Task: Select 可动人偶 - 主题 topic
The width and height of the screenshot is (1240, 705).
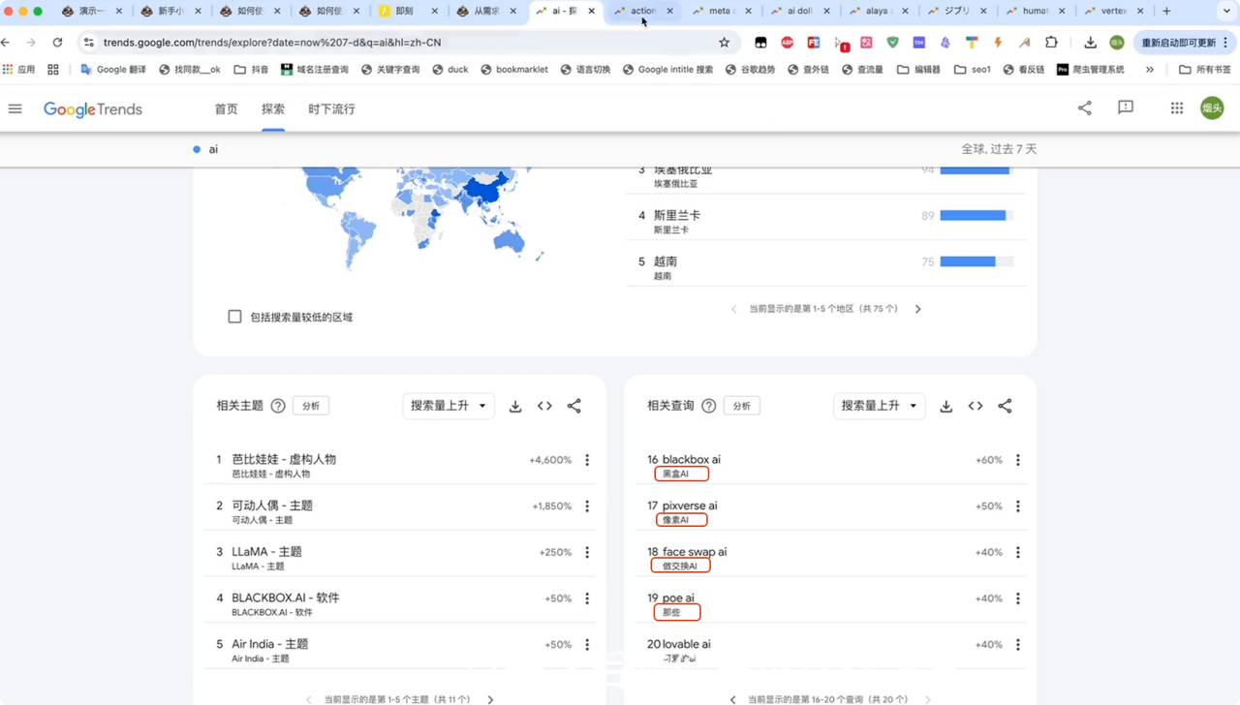Action: (x=272, y=506)
